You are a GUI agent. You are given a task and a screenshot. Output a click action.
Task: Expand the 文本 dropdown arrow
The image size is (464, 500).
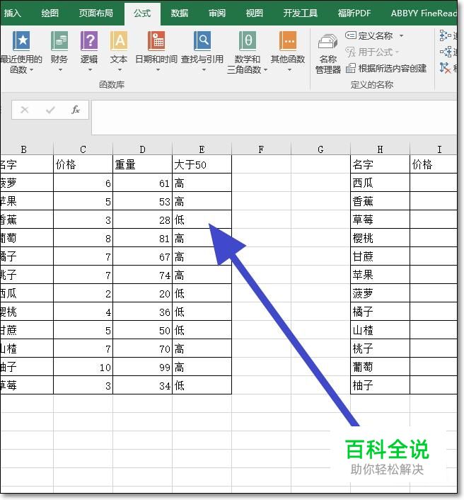[120, 70]
